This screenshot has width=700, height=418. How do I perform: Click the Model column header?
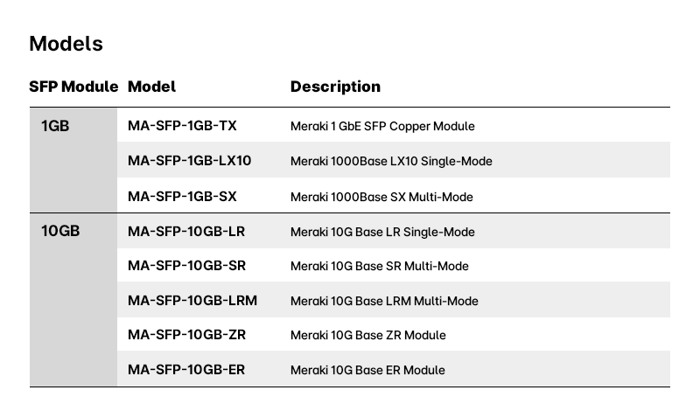pos(151,87)
